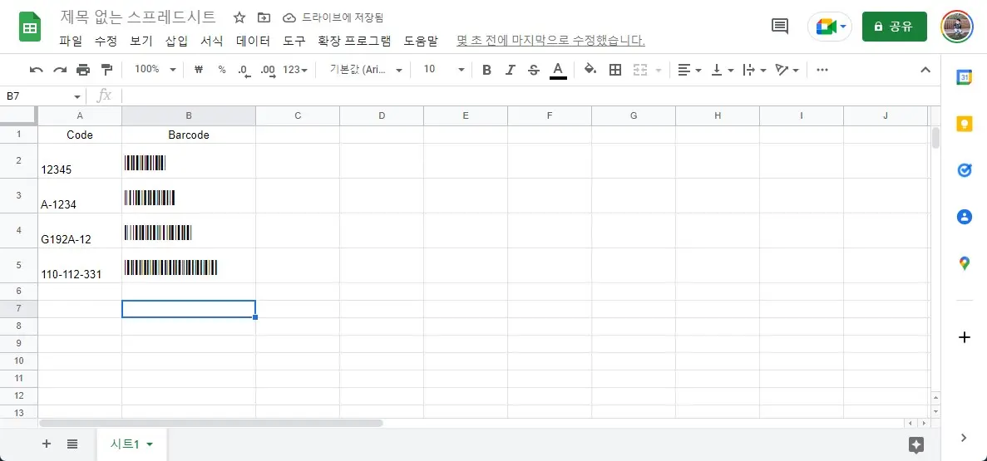Open the 도움말 menu

422,41
